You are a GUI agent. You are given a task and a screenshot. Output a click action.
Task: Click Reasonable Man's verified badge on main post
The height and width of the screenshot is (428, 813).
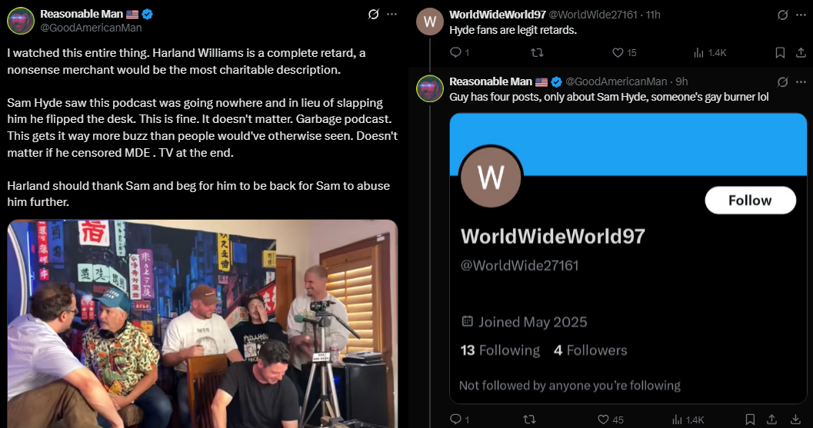click(147, 15)
